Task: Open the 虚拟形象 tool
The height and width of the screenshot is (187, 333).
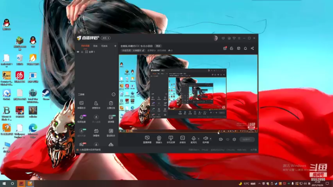Action: (81, 133)
